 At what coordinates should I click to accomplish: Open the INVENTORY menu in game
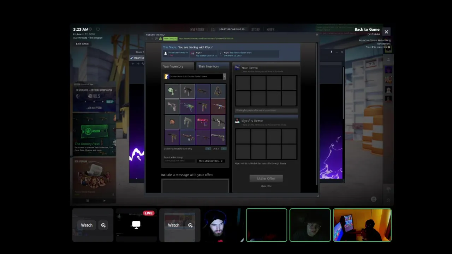click(x=197, y=30)
